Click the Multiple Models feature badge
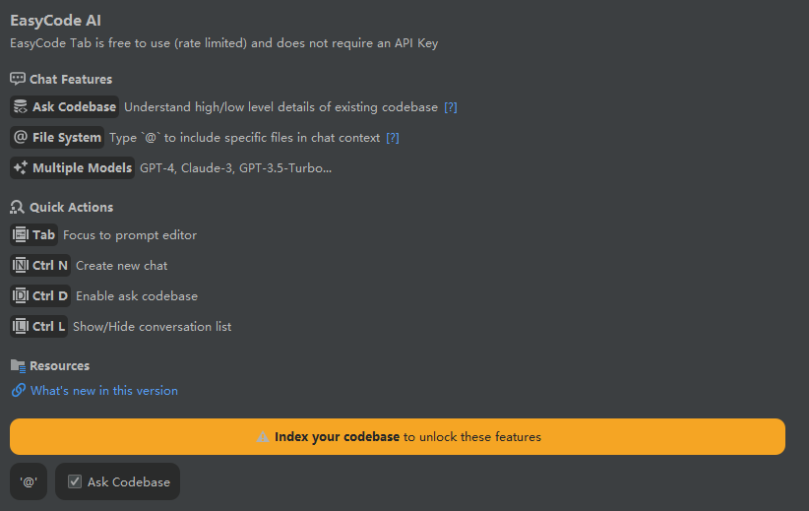 pos(72,167)
